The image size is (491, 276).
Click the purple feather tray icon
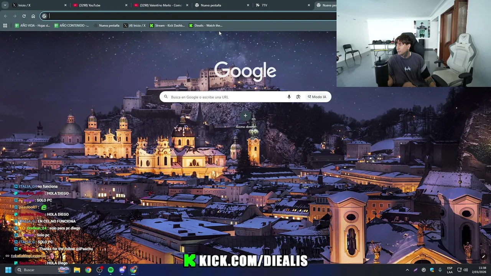tap(415, 270)
